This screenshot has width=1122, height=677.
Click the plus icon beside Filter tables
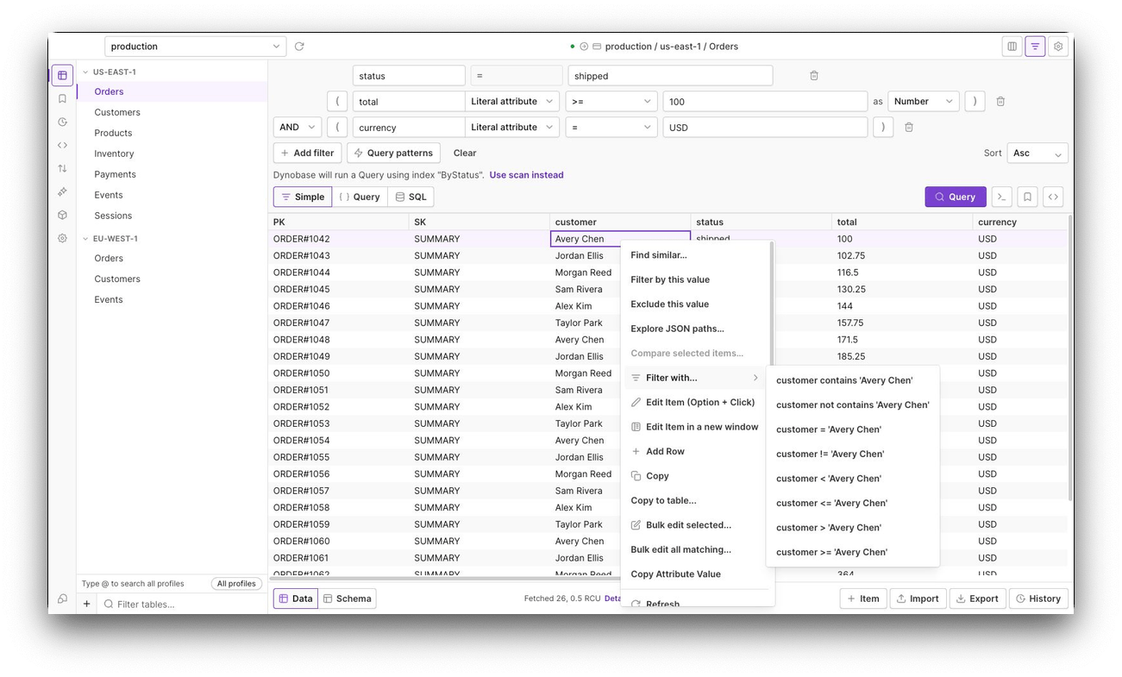(86, 605)
